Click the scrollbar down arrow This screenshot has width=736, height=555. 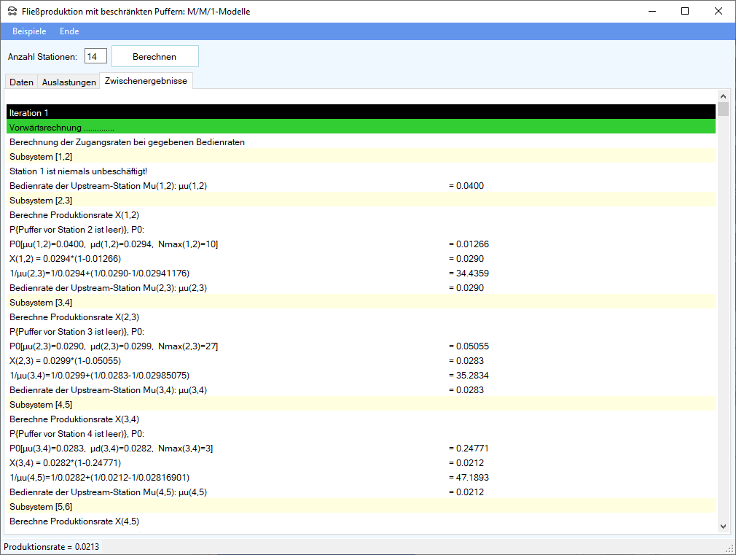[x=723, y=526]
